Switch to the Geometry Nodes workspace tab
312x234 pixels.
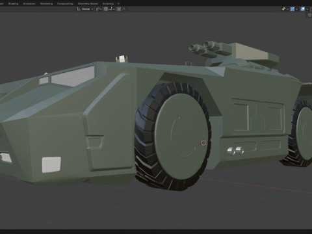click(88, 4)
